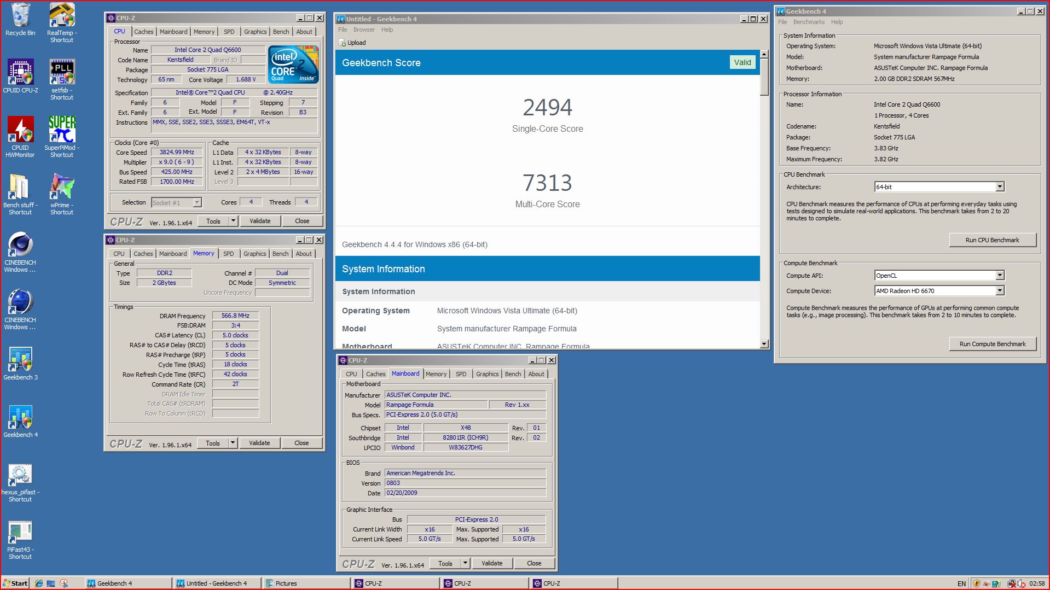Open the SuperPiMod Shortcut desktop icon
This screenshot has width=1050, height=590.
[x=62, y=137]
